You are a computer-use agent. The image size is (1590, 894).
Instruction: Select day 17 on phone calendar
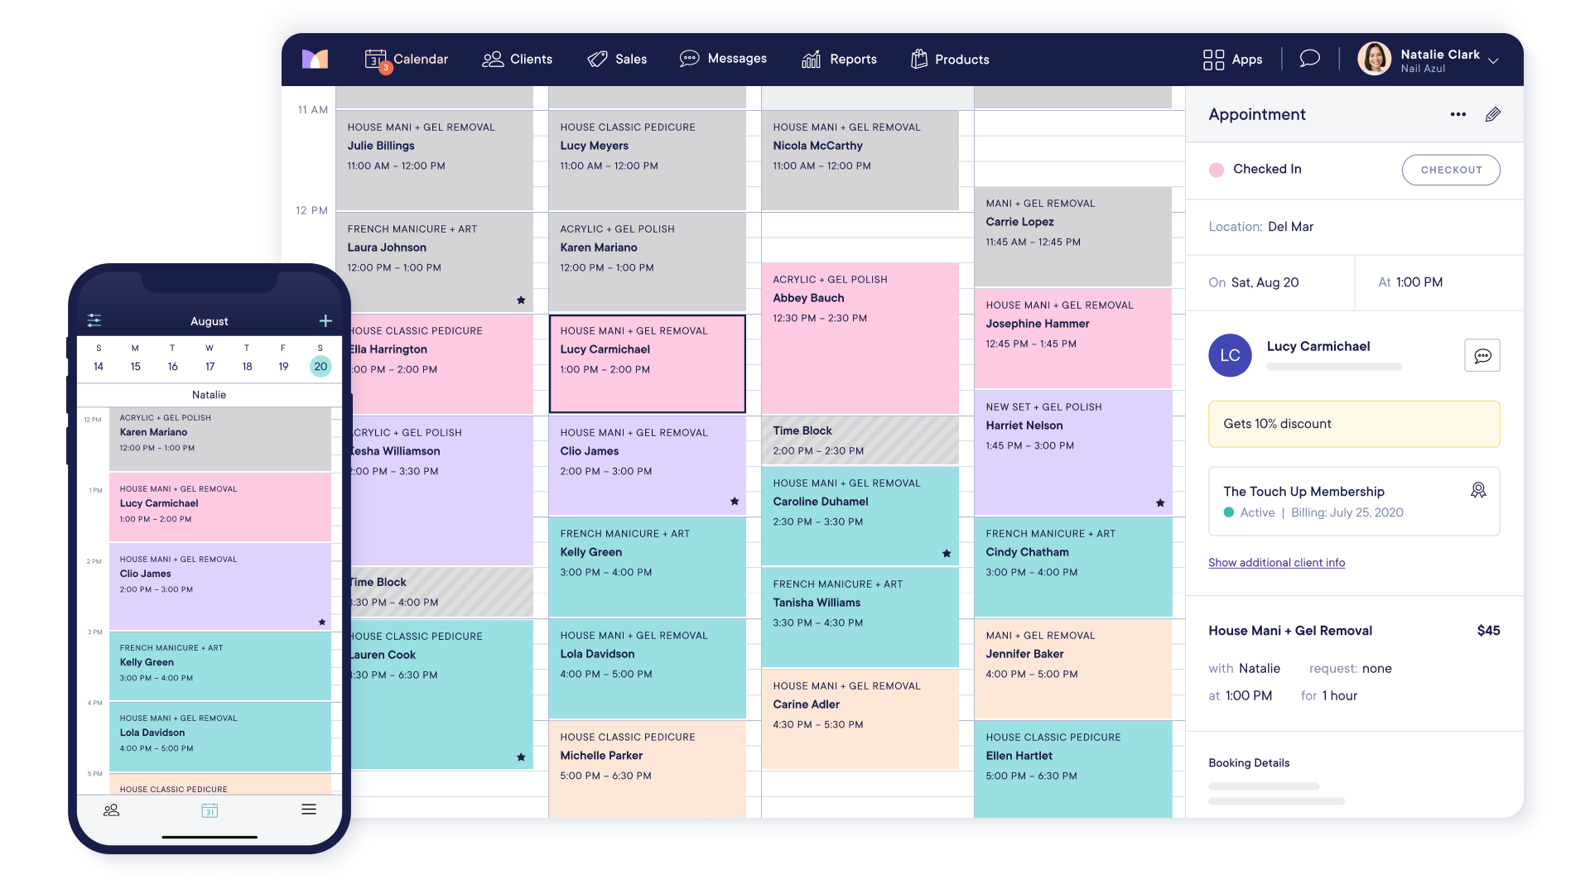tap(210, 367)
